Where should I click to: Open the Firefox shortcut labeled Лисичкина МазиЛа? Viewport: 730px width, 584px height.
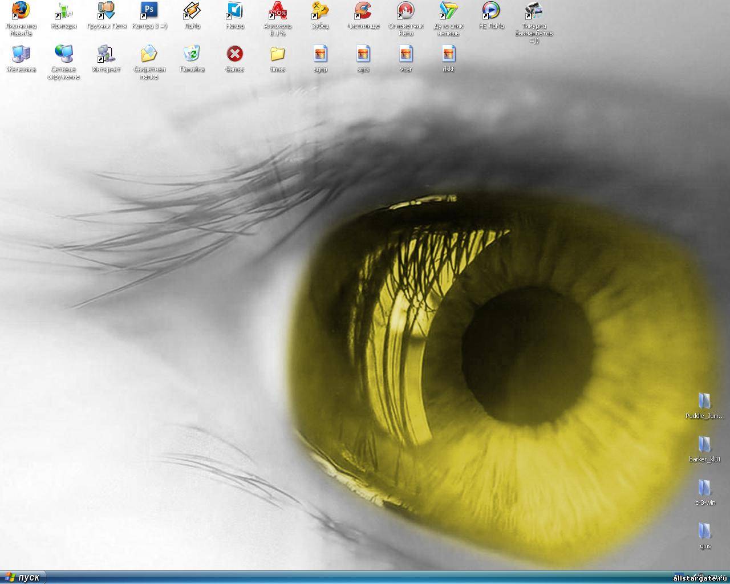tap(21, 11)
